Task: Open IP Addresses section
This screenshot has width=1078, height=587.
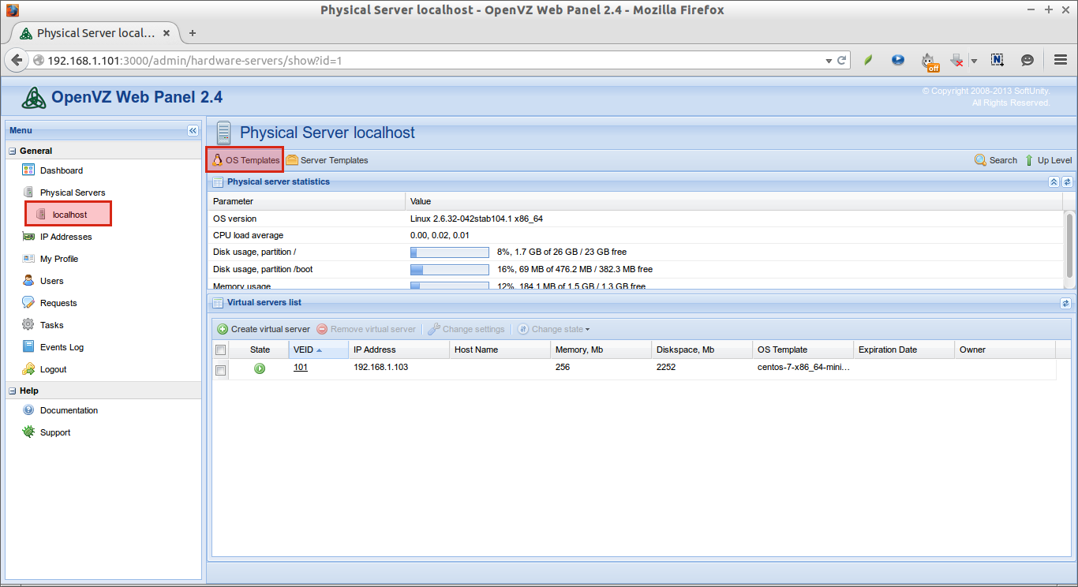Action: [66, 237]
